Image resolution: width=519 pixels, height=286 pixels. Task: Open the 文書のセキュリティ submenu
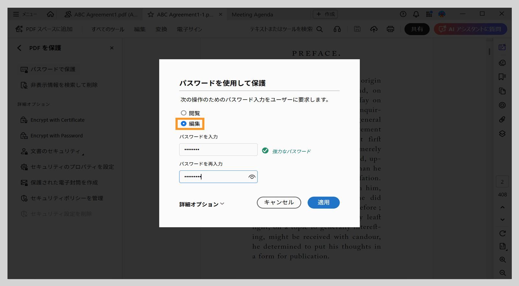pyautogui.click(x=52, y=151)
